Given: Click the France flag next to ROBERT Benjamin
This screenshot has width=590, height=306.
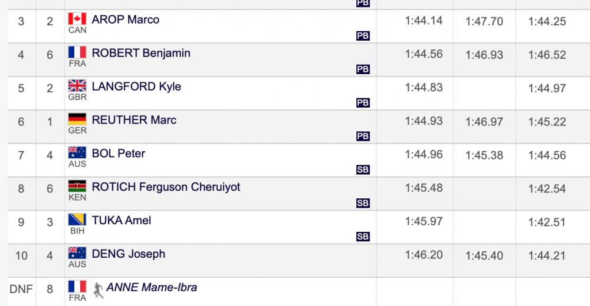Looking at the screenshot, I should coord(77,52).
